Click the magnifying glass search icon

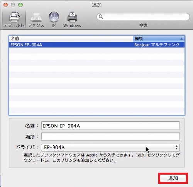tap(101, 17)
